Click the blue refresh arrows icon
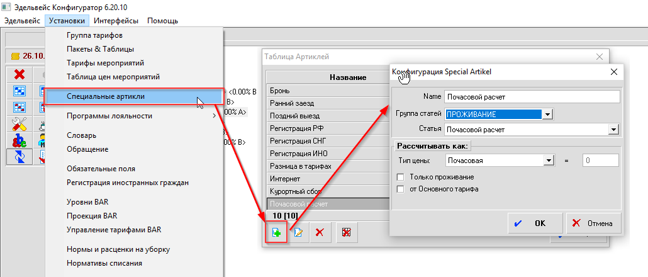Viewport: 648px width, 277px height. [x=19, y=156]
